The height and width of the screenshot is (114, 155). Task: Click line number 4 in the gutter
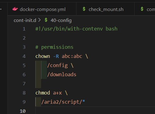pyautogui.click(x=24, y=56)
